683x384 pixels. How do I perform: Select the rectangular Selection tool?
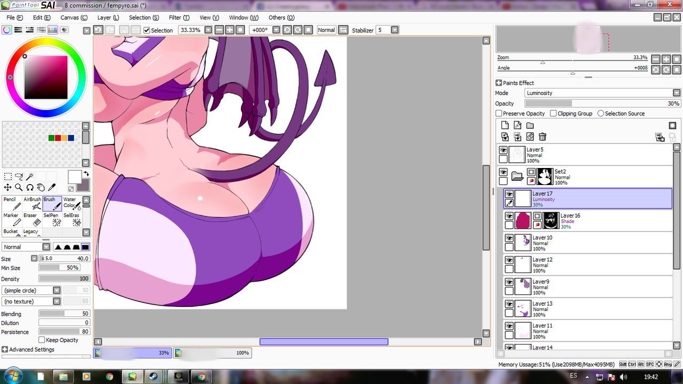pyautogui.click(x=8, y=177)
